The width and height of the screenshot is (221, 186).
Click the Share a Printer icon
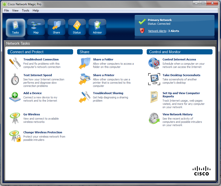(x=85, y=79)
